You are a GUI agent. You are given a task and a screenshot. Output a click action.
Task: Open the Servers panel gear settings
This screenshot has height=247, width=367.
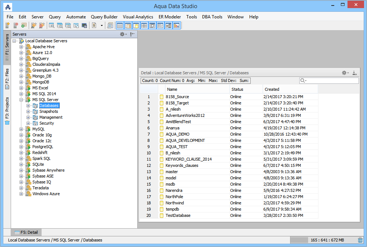pos(123,34)
